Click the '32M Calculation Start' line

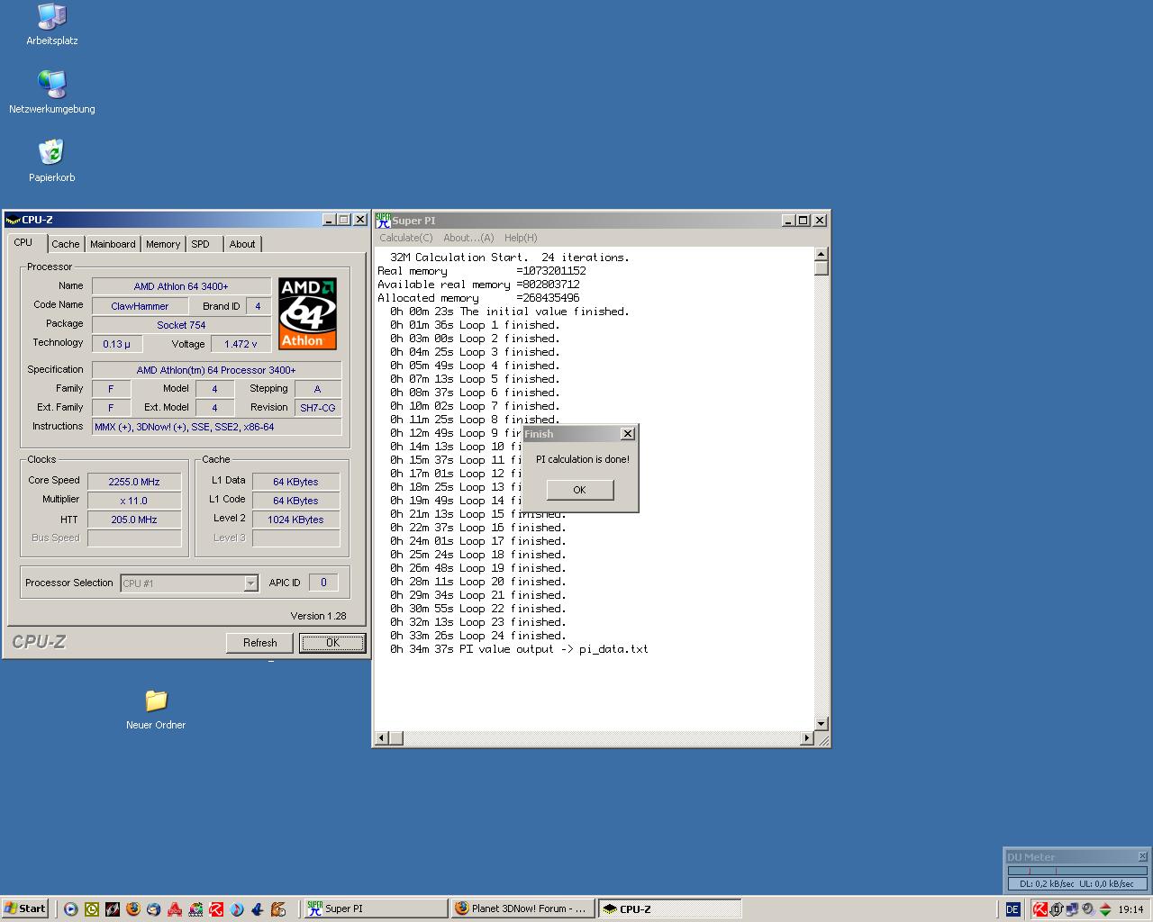510,258
